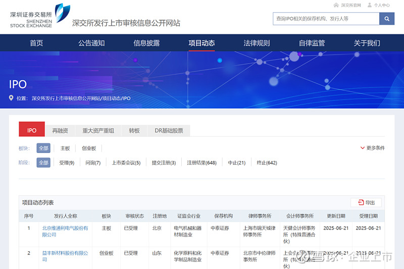Click the 个人中心 link at top

382,5
